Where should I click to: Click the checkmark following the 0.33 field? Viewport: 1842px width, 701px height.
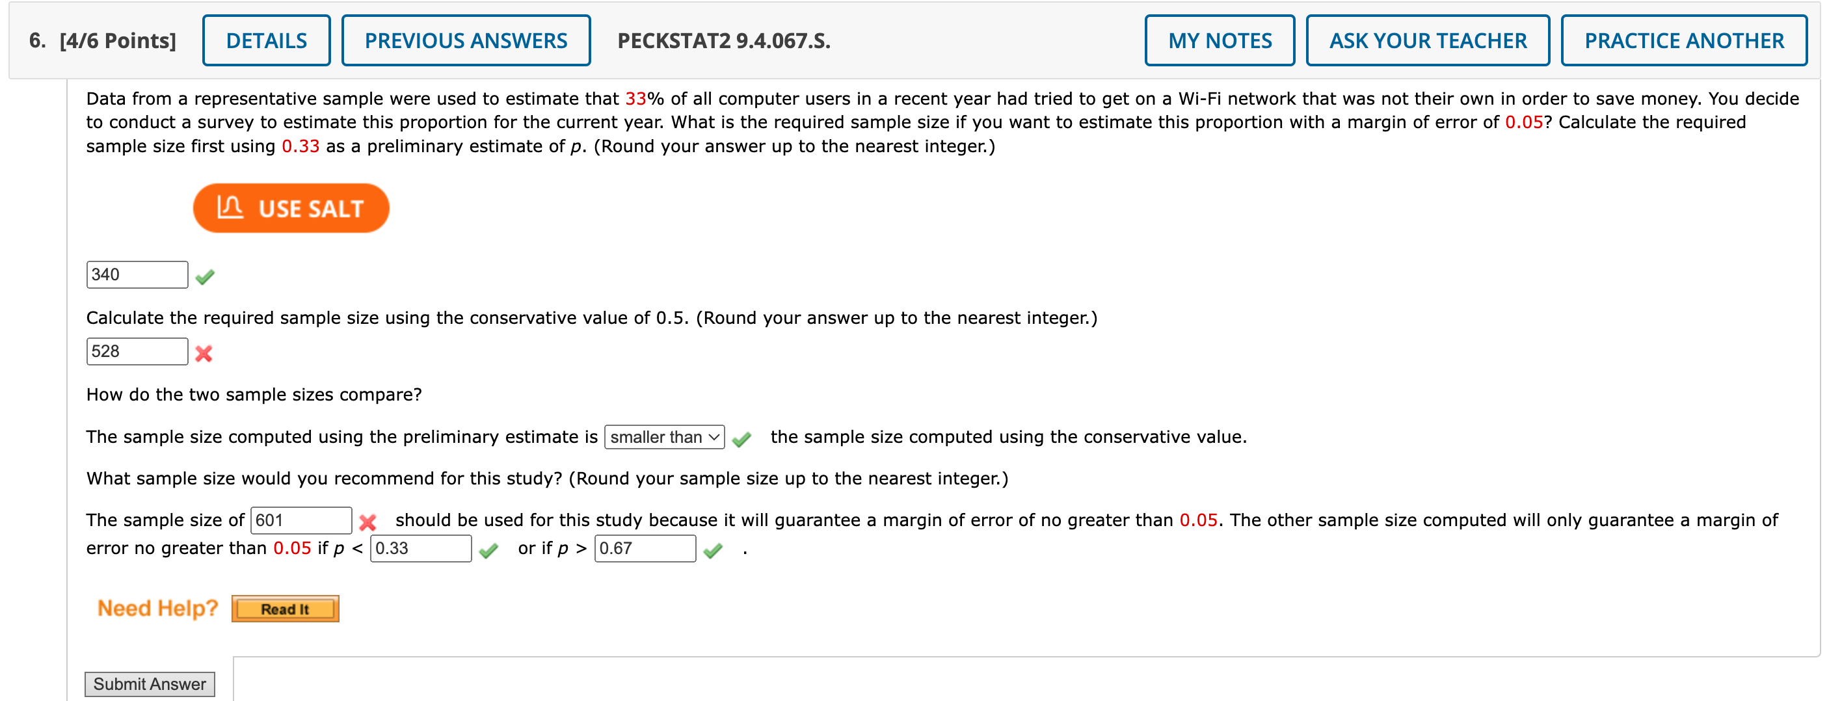(x=488, y=551)
